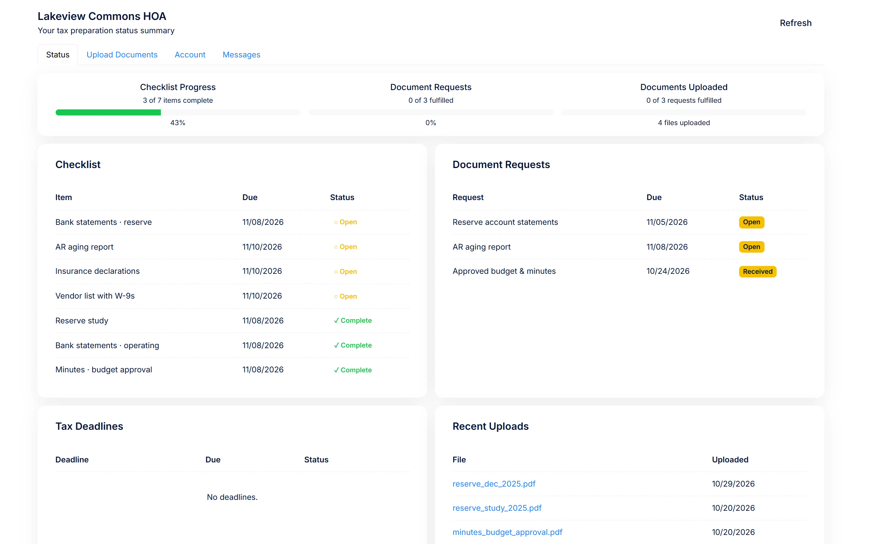
Task: Open the Upload Documents tab
Action: (x=122, y=55)
